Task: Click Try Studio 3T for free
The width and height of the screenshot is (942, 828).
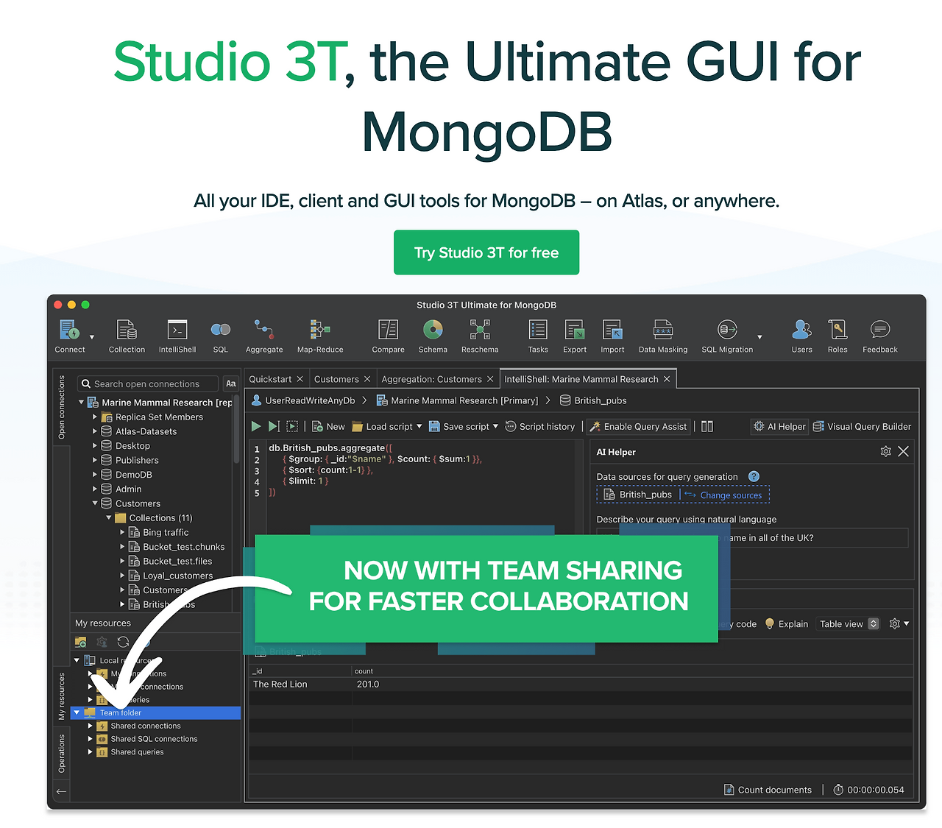Action: pos(486,252)
